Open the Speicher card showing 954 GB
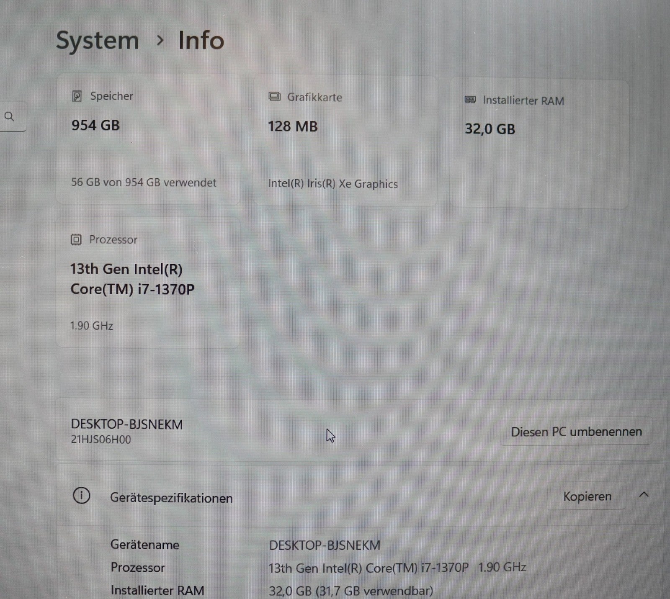The height and width of the screenshot is (599, 670). click(x=149, y=138)
